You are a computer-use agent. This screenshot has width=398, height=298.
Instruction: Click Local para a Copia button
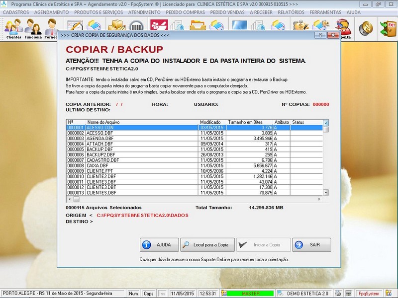tap(207, 245)
